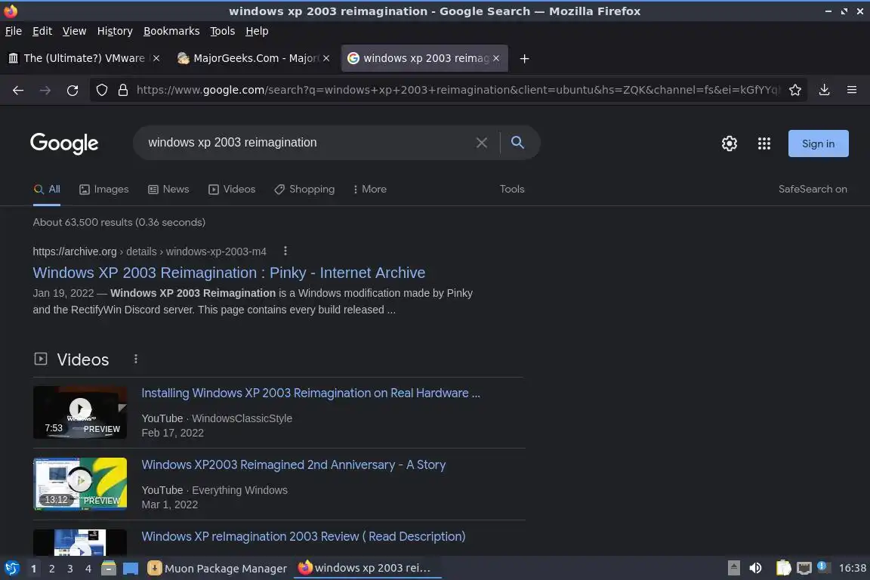Open the taskbar application launcher menu

point(11,568)
